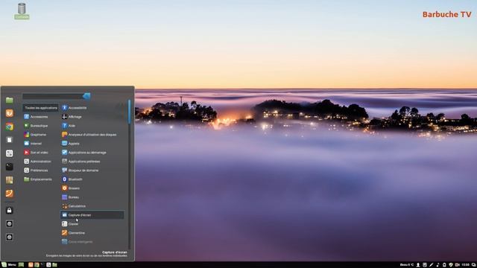Open Applications préférées entry
Screen dimensions: 477x268
81,162
